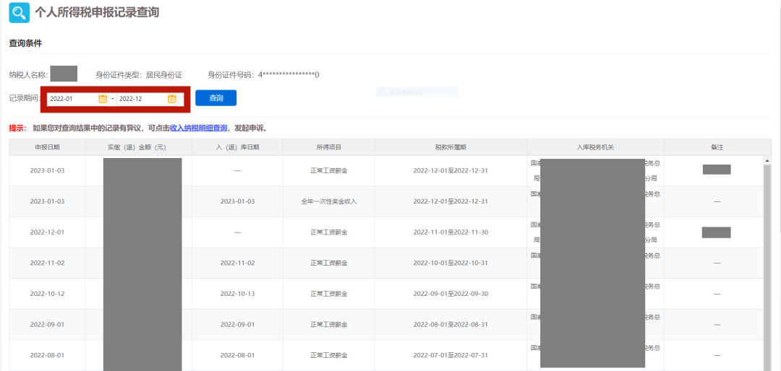Select the declaration date 2022-11-02 cell

tap(47, 263)
